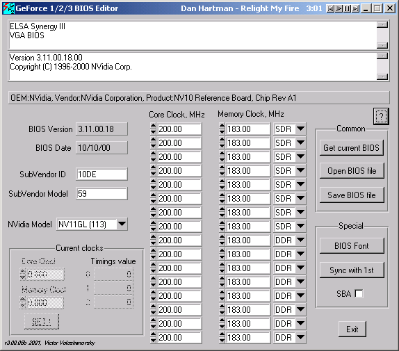
Task: Click the Dan Hartman song title in title bar
Action: coord(240,8)
